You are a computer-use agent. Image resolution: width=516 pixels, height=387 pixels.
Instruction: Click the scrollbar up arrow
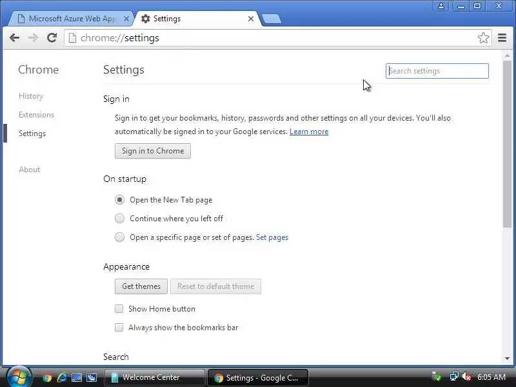pyautogui.click(x=507, y=55)
